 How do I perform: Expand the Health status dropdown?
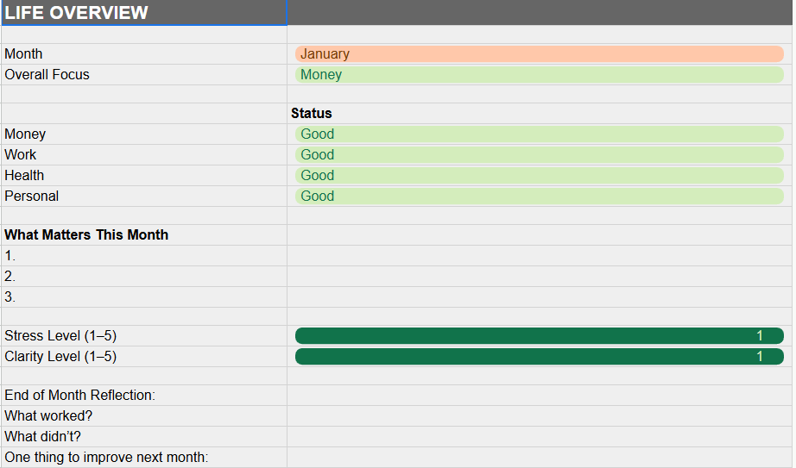coord(539,176)
